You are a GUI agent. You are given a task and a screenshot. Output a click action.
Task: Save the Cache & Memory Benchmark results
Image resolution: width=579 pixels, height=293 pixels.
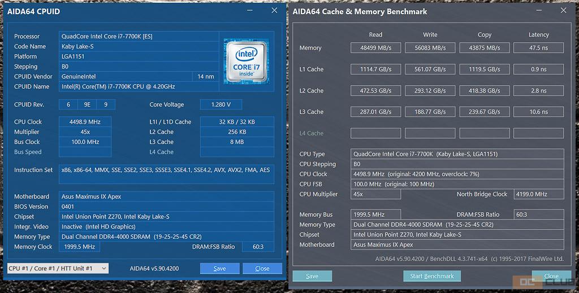312,276
